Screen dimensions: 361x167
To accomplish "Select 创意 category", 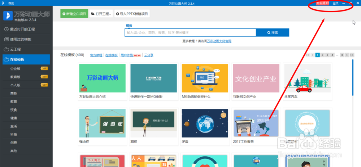I will point(14,143).
